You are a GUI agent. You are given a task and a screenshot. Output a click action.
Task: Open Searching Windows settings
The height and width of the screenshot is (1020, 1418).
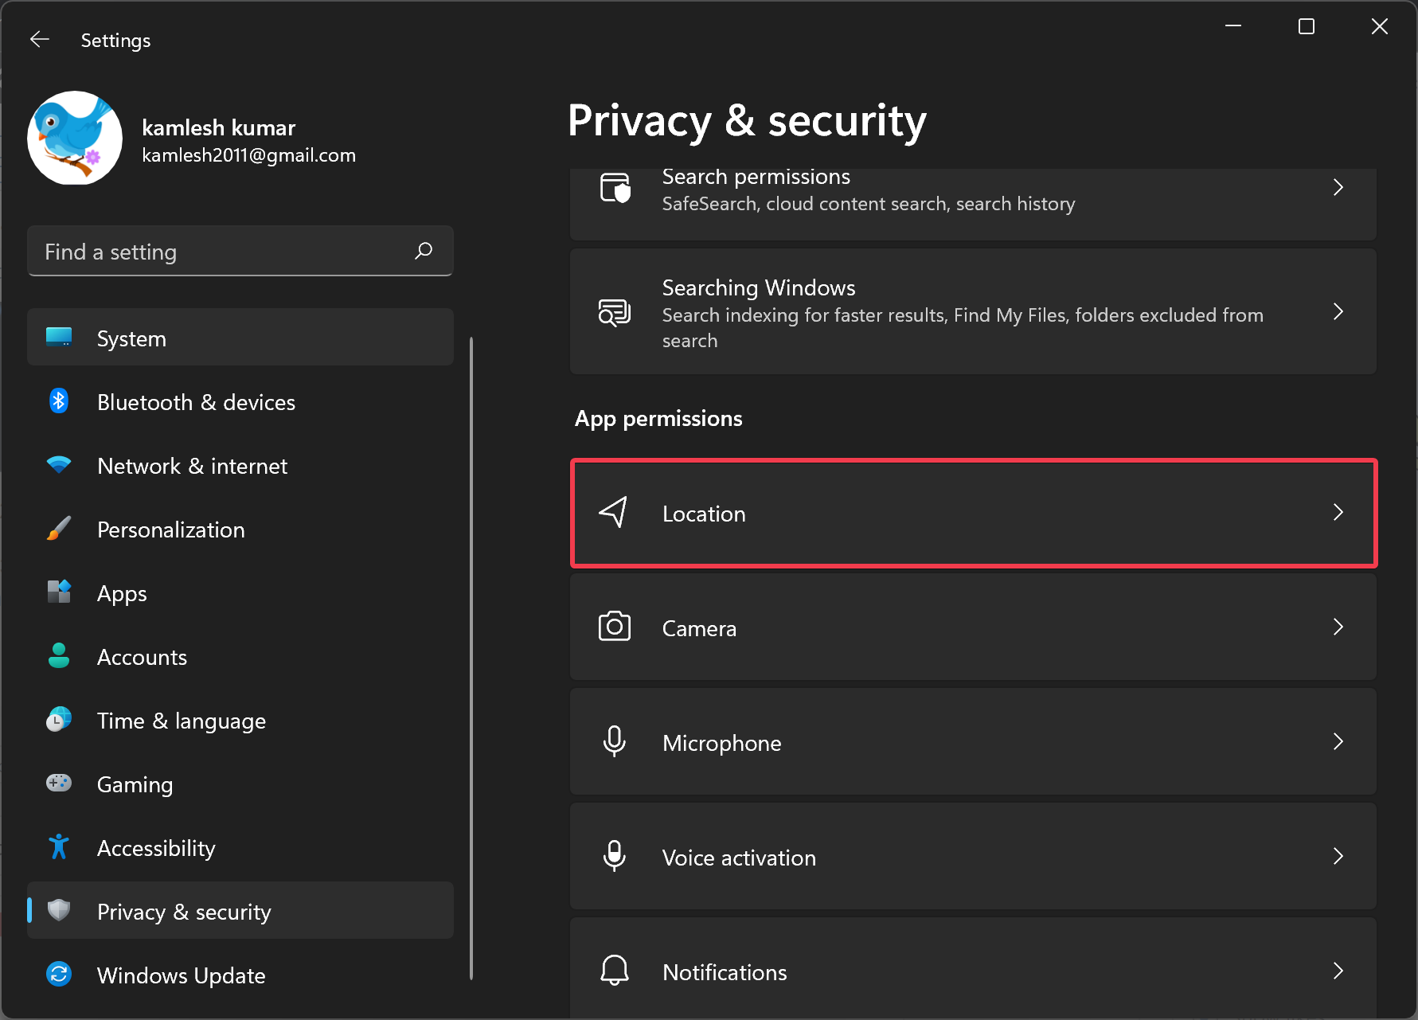[973, 311]
